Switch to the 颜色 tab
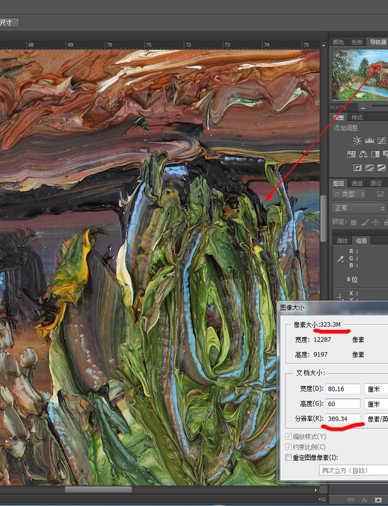The image size is (388, 506). 338,42
